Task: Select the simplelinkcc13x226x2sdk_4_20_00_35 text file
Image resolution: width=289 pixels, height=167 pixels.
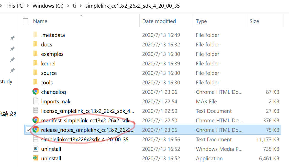Action: [x=85, y=139]
